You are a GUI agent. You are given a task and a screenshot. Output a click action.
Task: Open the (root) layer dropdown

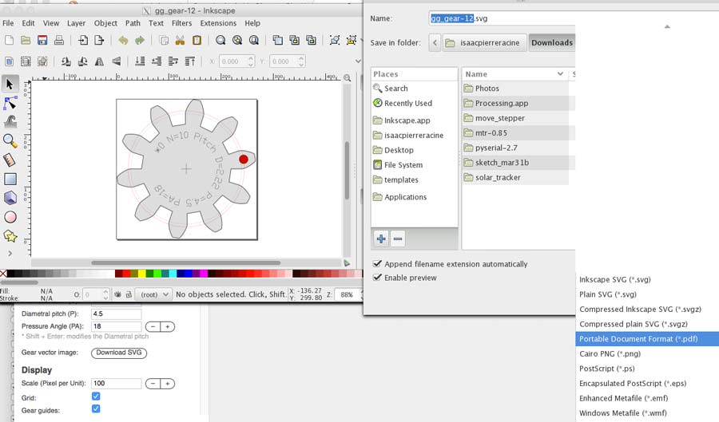tap(153, 294)
